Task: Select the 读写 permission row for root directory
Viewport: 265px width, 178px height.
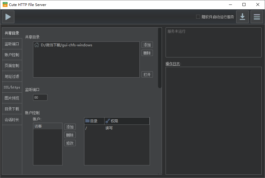Action: [x=117, y=128]
